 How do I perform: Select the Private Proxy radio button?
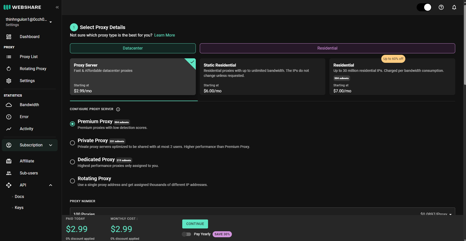[x=72, y=143]
